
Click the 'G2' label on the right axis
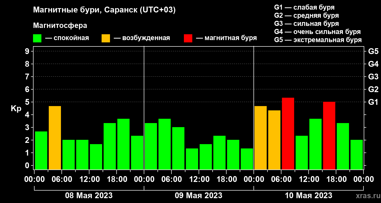coord(373,89)
